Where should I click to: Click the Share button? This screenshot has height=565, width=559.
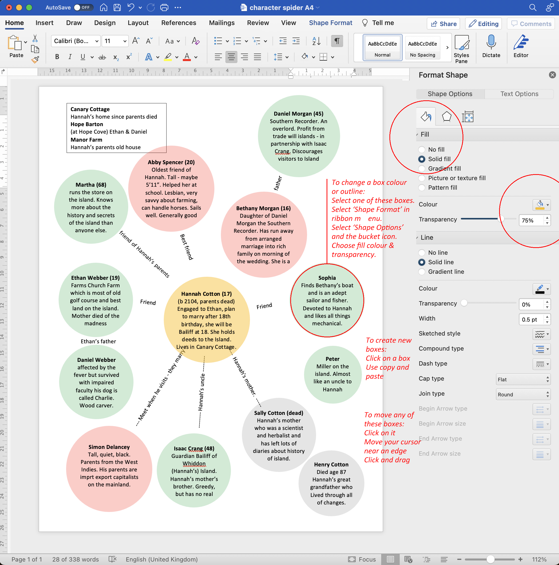coord(443,24)
